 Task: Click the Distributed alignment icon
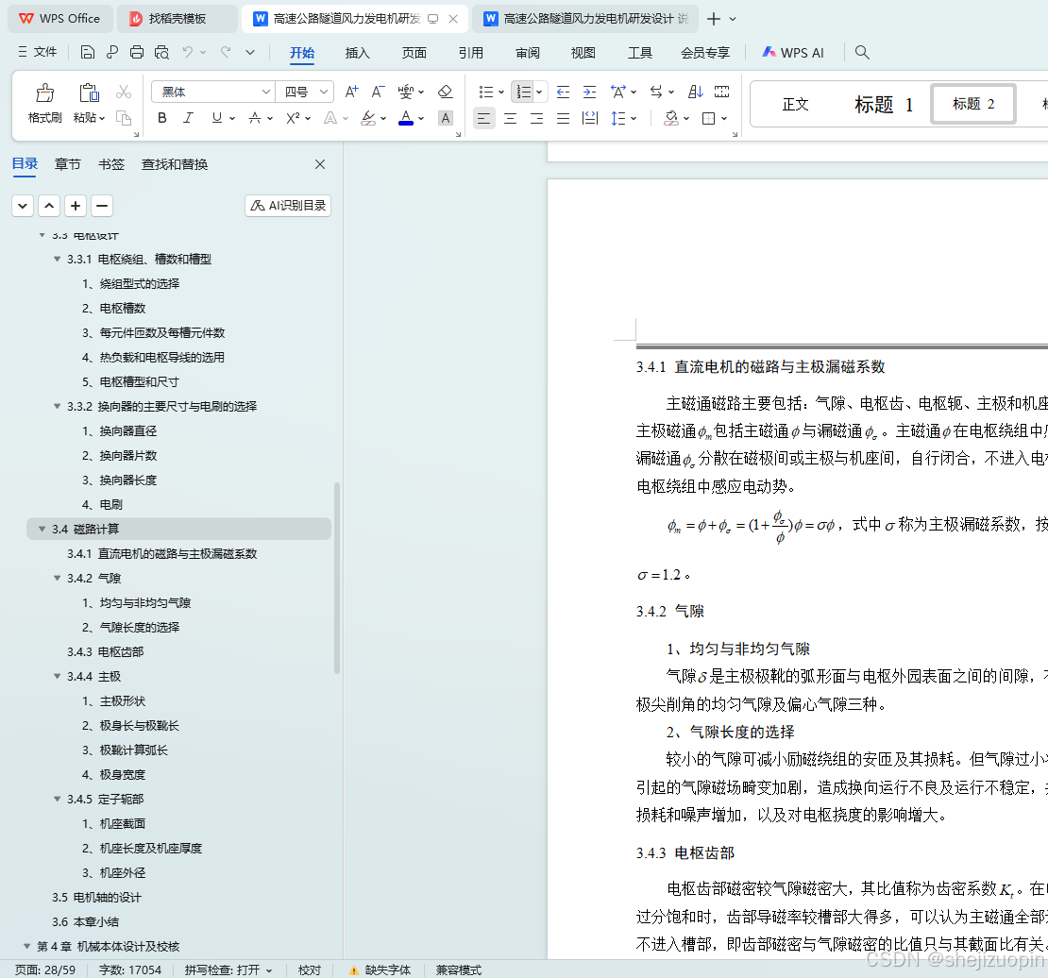click(590, 118)
